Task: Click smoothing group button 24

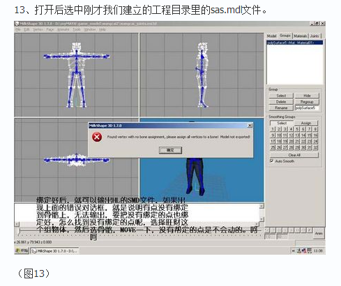Action: (x=315, y=141)
